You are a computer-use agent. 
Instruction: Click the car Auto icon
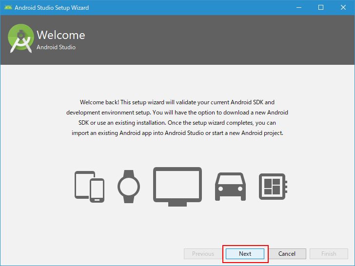230,187
